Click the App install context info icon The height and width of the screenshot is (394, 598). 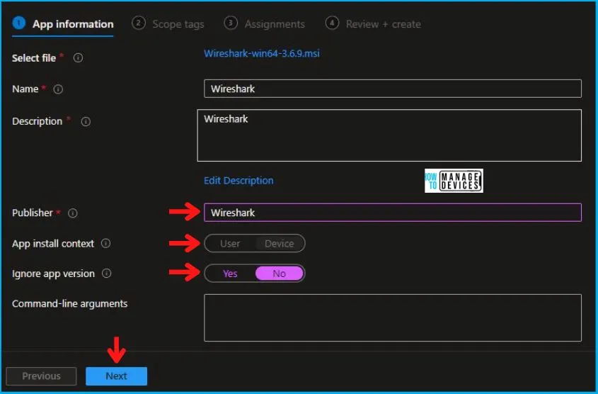point(105,243)
